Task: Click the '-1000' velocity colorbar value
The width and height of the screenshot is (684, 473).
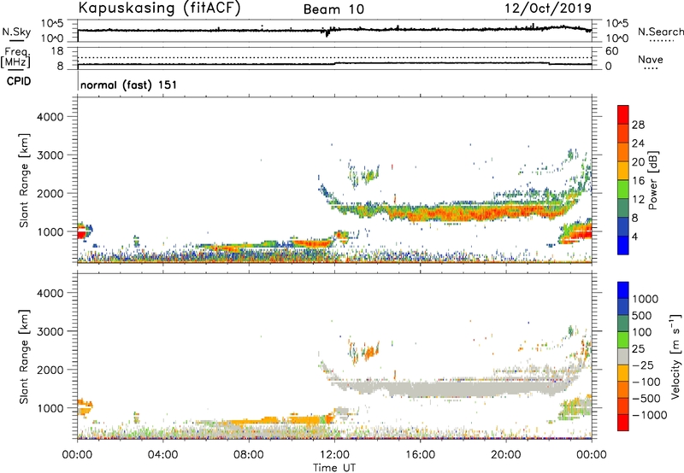Action: (650, 415)
